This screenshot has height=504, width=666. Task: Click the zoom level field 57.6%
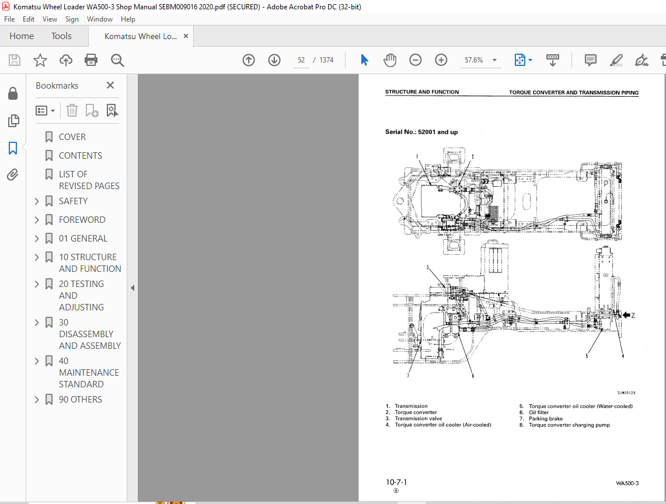(473, 60)
